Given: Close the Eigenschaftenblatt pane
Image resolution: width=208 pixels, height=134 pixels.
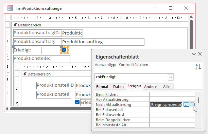Looking at the screenshot, I should pos(200,54).
